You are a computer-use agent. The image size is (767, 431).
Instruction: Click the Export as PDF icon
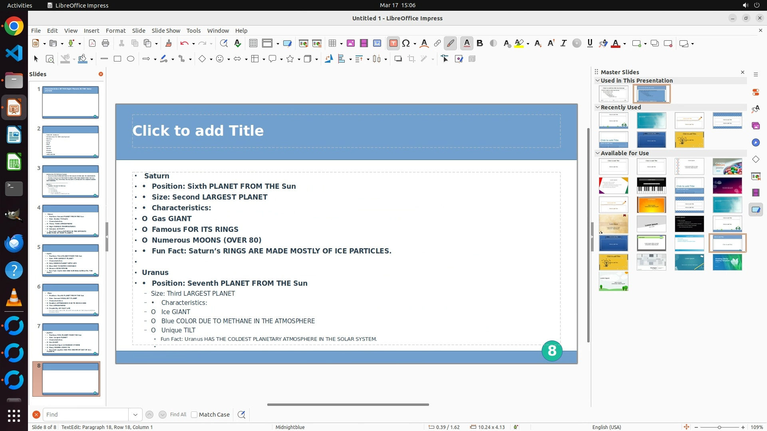92,43
